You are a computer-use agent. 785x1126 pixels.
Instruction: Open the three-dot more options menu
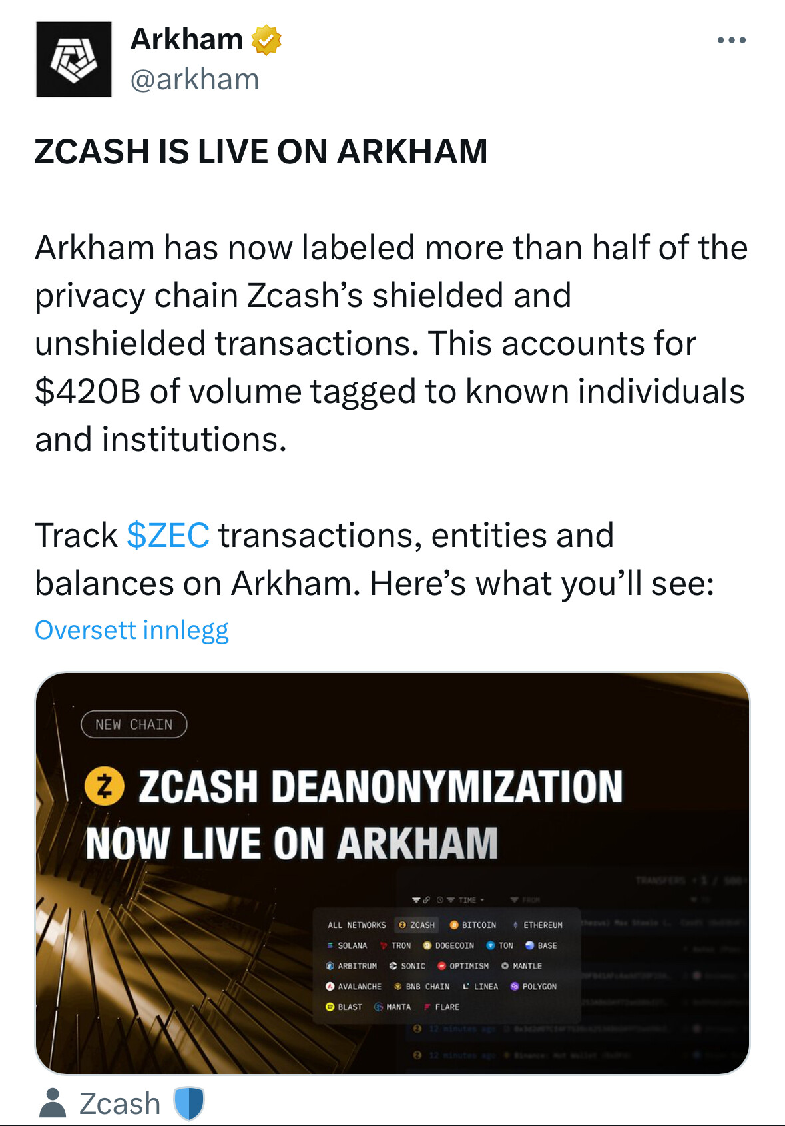click(x=731, y=41)
